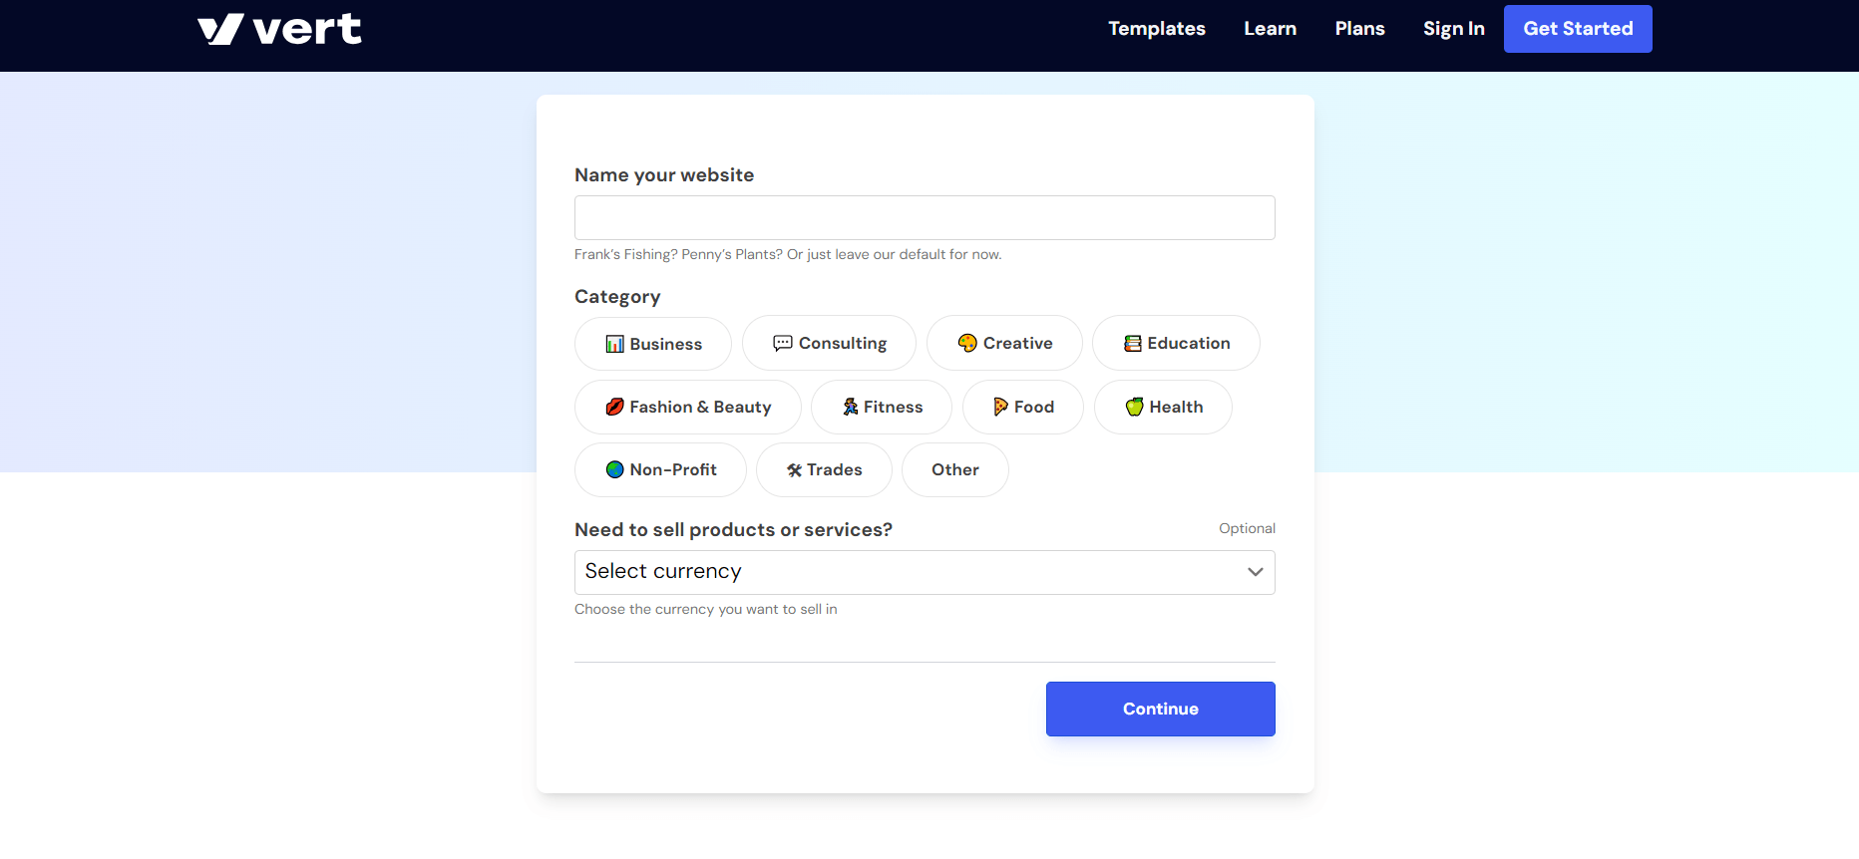Viewport: 1859px width, 859px height.
Task: Click the Vert logo in header
Action: (279, 29)
